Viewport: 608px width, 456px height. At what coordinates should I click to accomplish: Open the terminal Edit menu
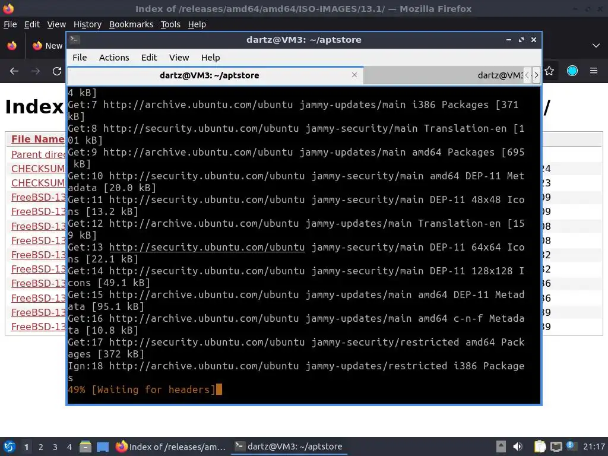149,58
